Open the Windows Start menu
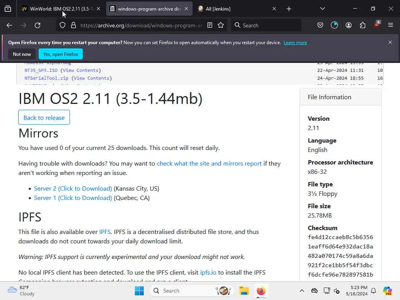Screen dimensions: 400x300 139,291
